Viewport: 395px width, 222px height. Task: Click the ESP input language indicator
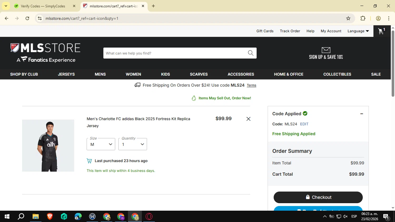click(354, 216)
